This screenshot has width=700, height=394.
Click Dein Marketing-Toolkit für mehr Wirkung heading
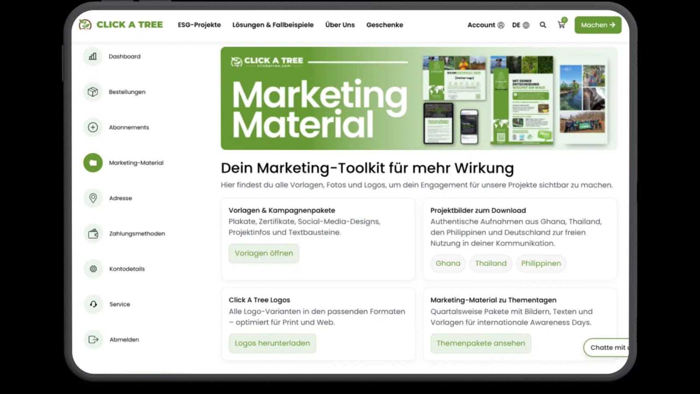pos(367,168)
